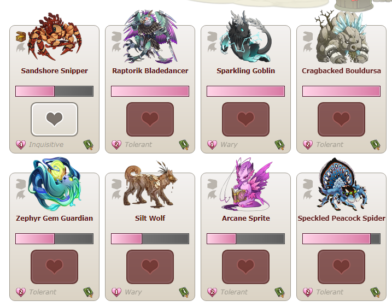Click the Raptorik Bladedancer familiar image
Viewport: 392px width, 307px height.
click(150, 37)
